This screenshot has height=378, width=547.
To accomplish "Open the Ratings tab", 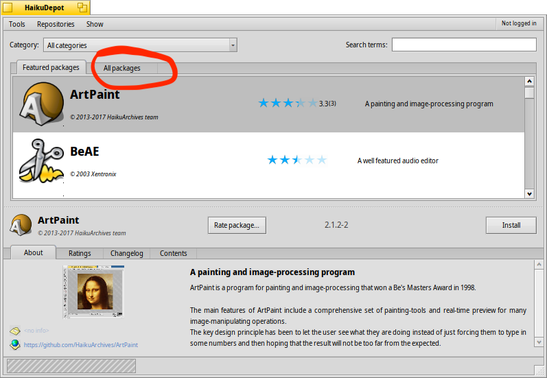I will [x=80, y=253].
